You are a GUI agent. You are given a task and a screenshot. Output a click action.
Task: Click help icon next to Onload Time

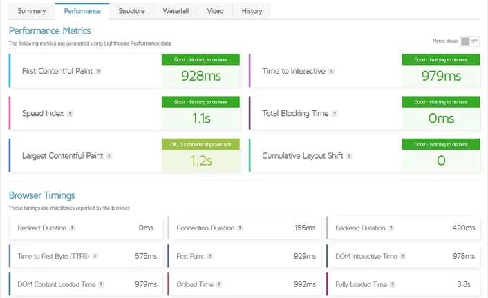[x=219, y=284]
